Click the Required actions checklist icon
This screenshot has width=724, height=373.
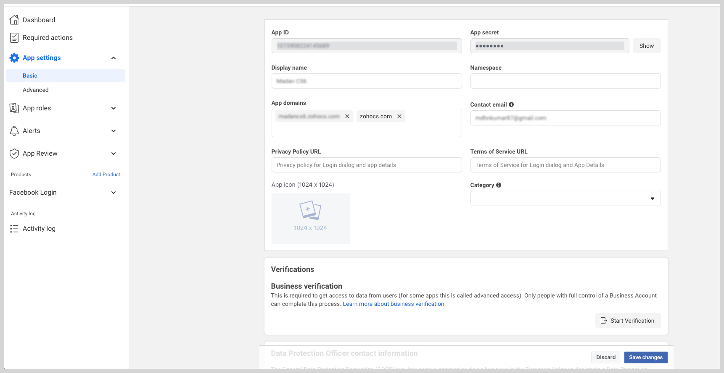14,38
